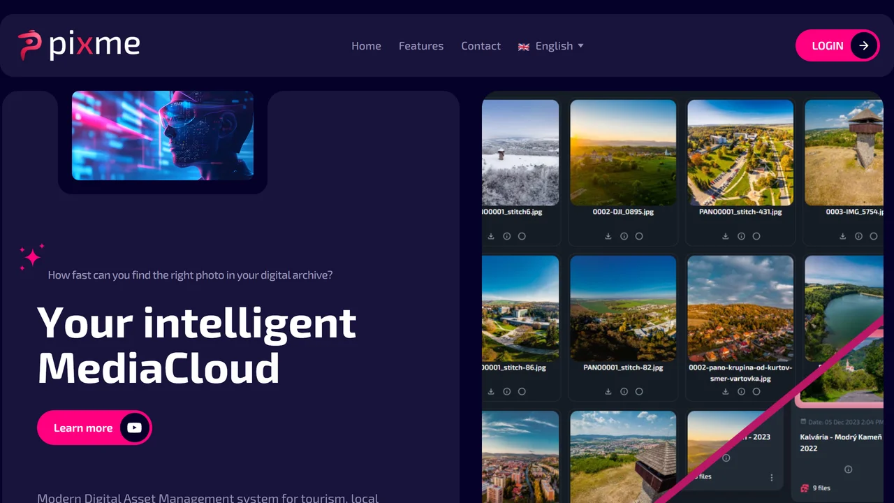Click the filename "0002-pano-krupina-od-kurtov-smer-vartovka.jpg"
The image size is (894, 503).
coord(740,372)
